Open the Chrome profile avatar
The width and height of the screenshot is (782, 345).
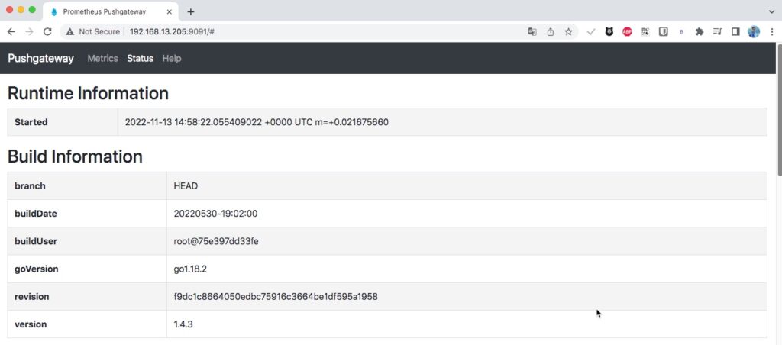coord(753,32)
